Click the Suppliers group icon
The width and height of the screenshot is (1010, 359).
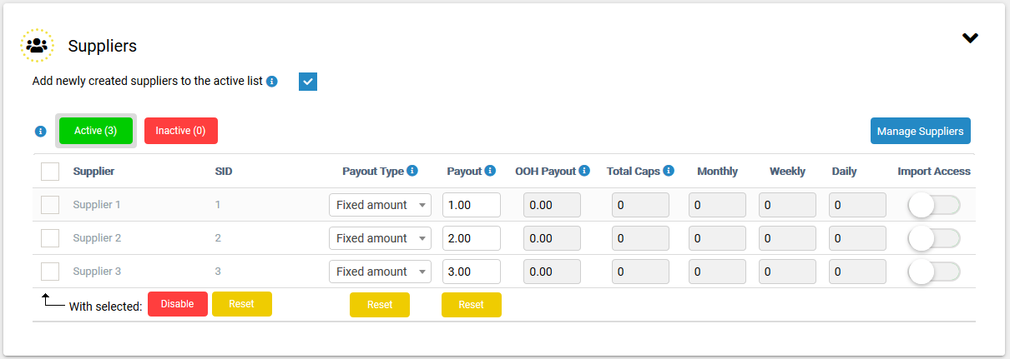[x=37, y=45]
